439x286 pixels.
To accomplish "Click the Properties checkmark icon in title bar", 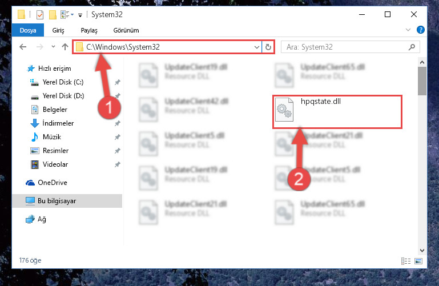I will [x=40, y=14].
